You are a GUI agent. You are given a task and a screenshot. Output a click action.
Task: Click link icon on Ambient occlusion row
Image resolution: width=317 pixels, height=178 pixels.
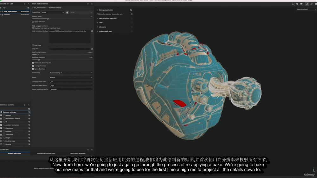(x=29, y=125)
